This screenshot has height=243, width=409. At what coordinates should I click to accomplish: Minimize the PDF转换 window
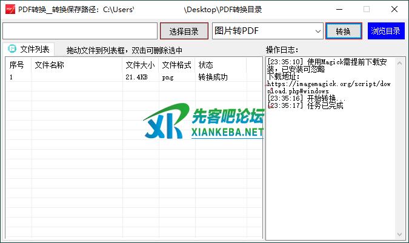pyautogui.click(x=338, y=9)
